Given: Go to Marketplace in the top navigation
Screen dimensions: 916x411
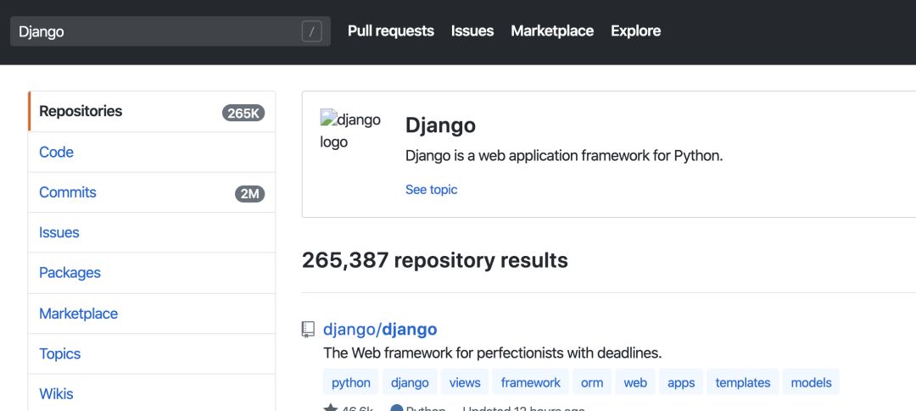Looking at the screenshot, I should coord(552,31).
